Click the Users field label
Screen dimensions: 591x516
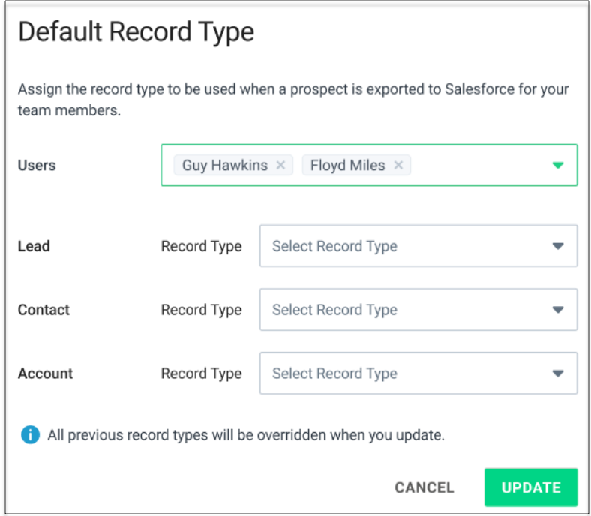[x=37, y=166]
